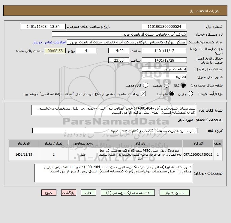Click the price validity date 1401/12/29

(x=164, y=60)
